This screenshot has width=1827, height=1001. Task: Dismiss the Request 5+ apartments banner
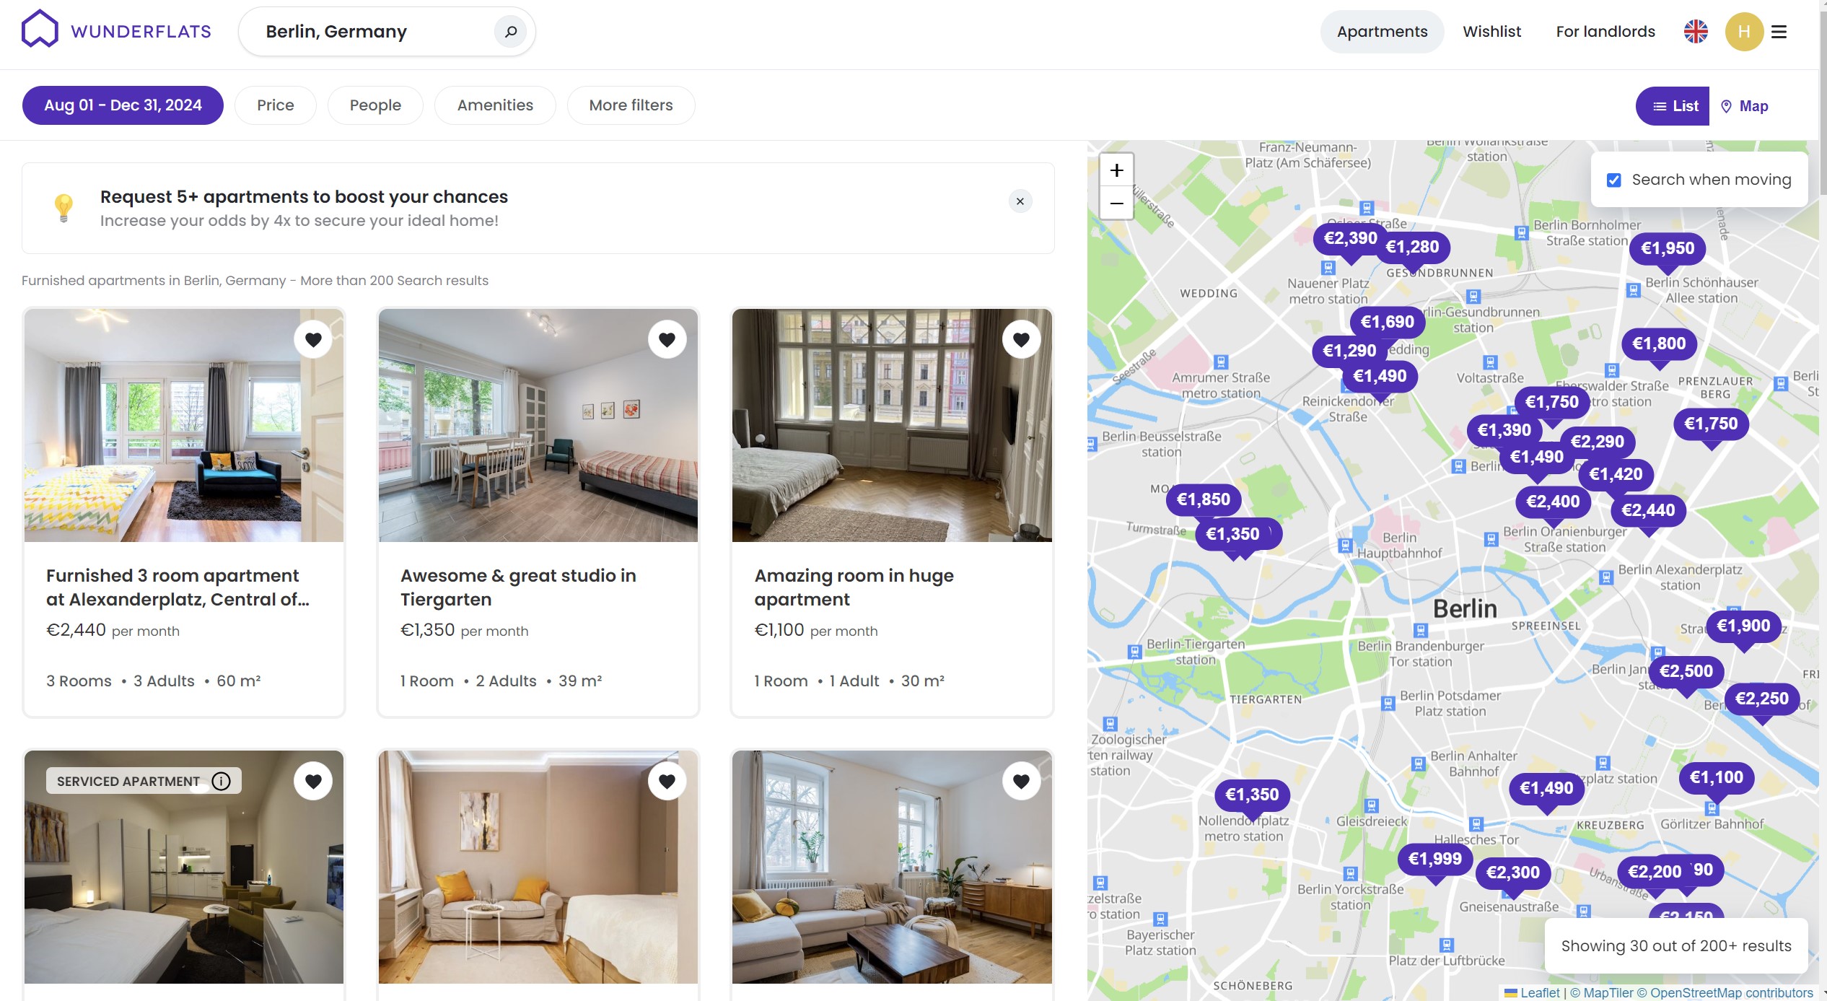1020,201
